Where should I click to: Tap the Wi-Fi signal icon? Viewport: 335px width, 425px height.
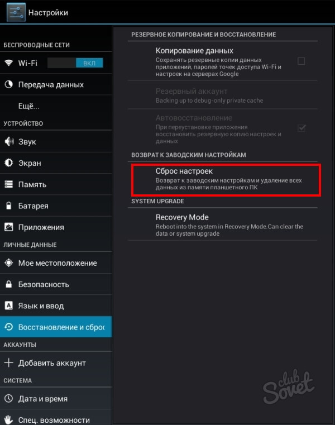coord(9,63)
